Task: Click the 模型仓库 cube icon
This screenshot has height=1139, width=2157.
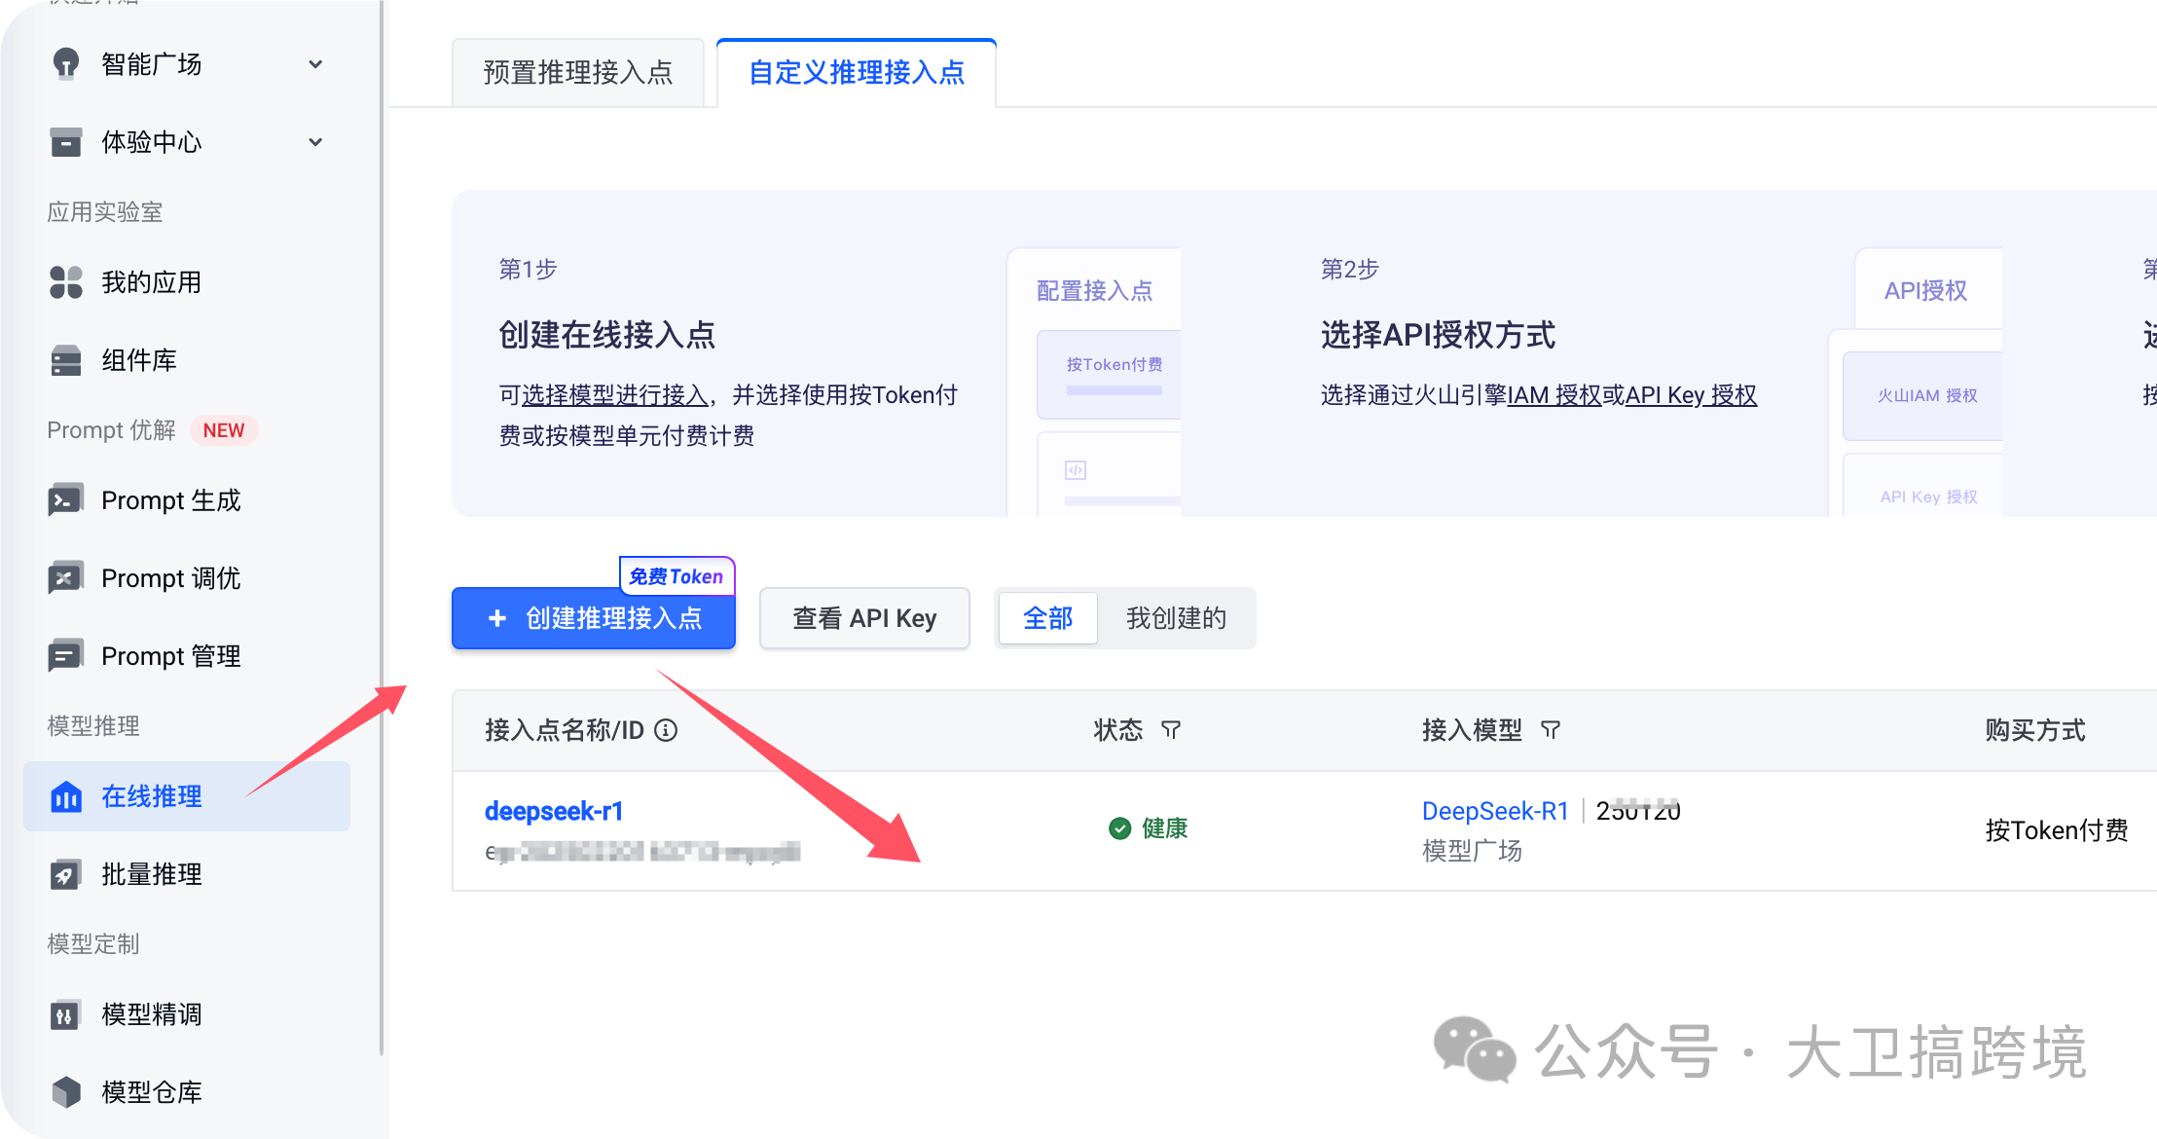Action: tap(65, 1092)
